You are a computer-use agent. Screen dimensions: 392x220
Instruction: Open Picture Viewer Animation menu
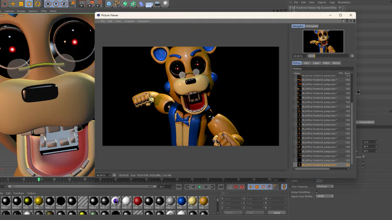[143, 21]
